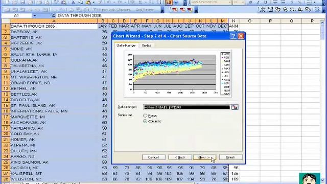Select the Columns radio button
327x184 pixels.
click(145, 121)
